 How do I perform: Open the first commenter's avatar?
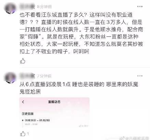point(10,9)
